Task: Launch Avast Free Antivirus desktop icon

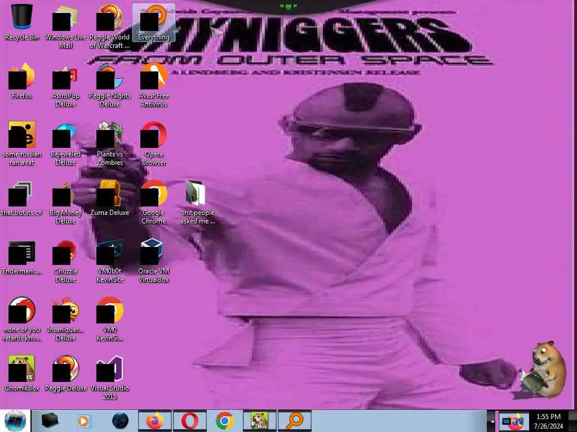Action: [154, 85]
